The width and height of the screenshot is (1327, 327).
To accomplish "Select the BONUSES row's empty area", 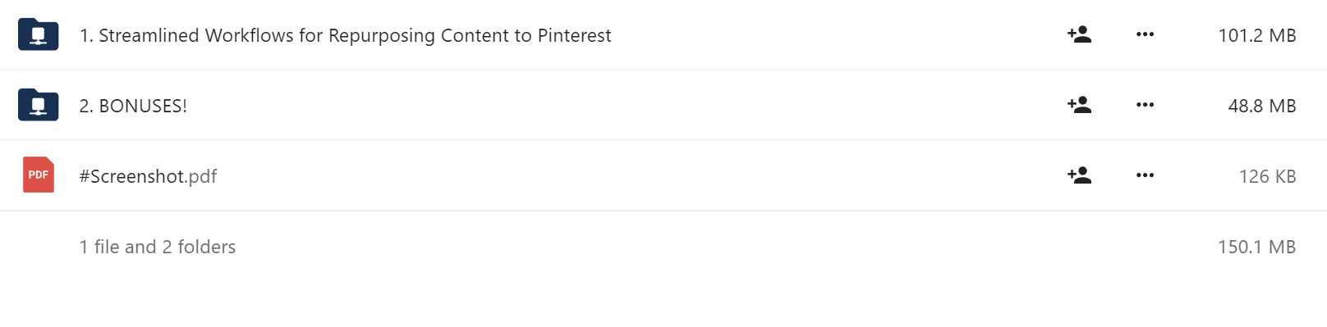I will click(624, 105).
